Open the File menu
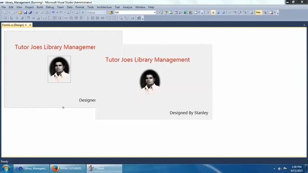Viewport: 308px width, 173px height. click(4, 7)
